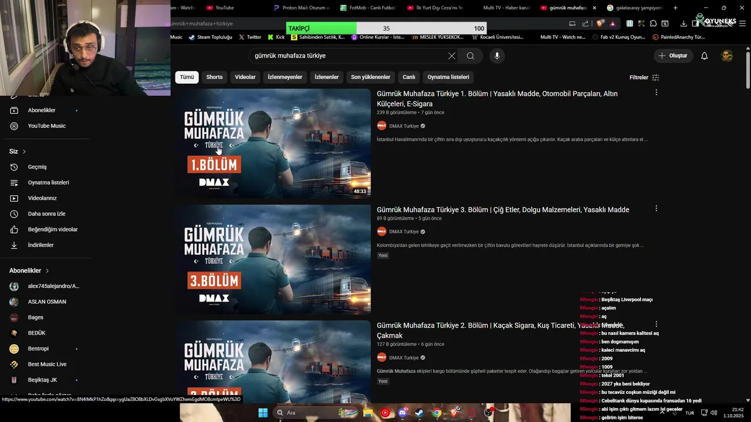The height and width of the screenshot is (422, 751).
Task: Select the Tümü filter chip
Action: (187, 77)
